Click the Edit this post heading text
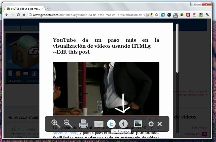 click(x=71, y=52)
